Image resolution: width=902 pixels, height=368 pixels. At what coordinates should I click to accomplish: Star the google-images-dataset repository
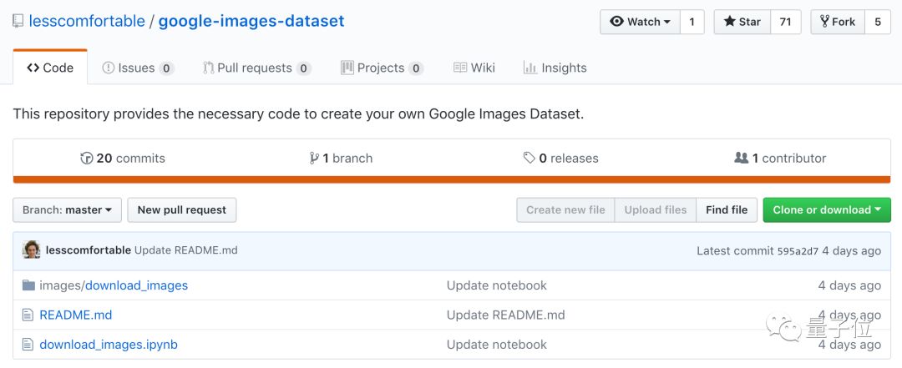(741, 22)
